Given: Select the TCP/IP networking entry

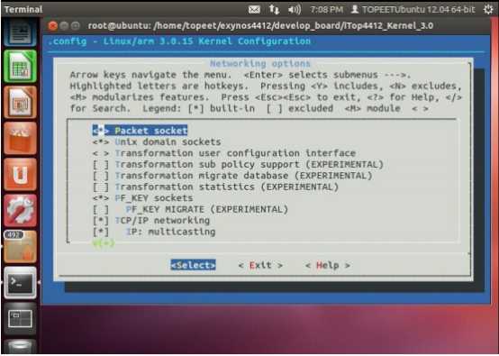Looking at the screenshot, I should pyautogui.click(x=162, y=221).
